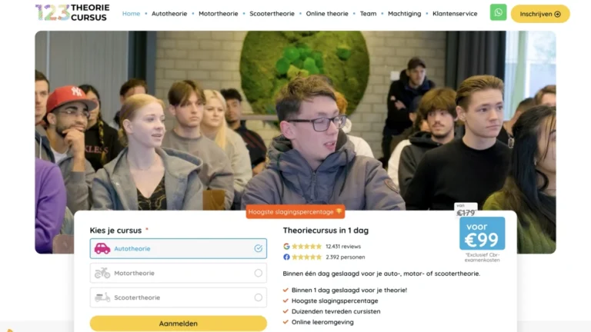Open the Machtiging menu item
The width and height of the screenshot is (591, 332).
pyautogui.click(x=405, y=14)
